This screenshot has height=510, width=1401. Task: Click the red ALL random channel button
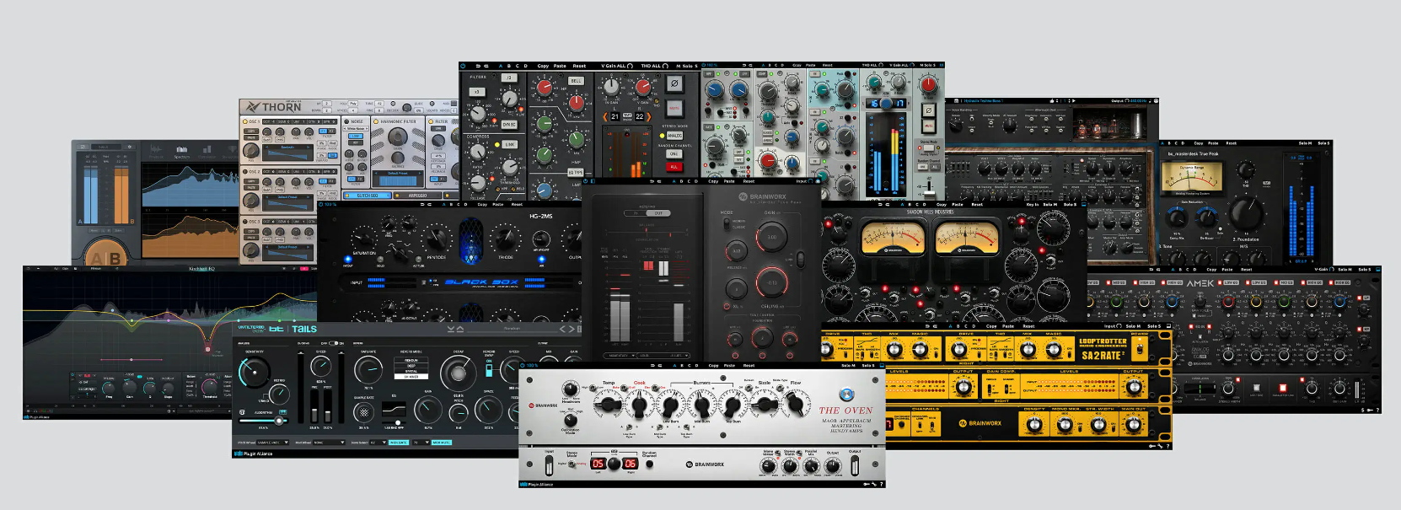tap(674, 167)
